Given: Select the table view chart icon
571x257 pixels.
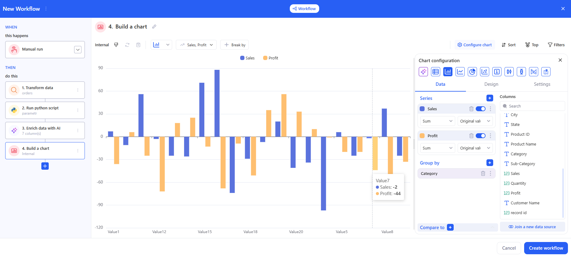Looking at the screenshot, I should 435,72.
